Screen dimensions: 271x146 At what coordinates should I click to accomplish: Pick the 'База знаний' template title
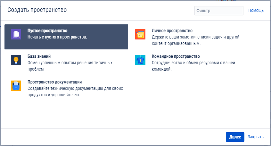click(x=39, y=56)
